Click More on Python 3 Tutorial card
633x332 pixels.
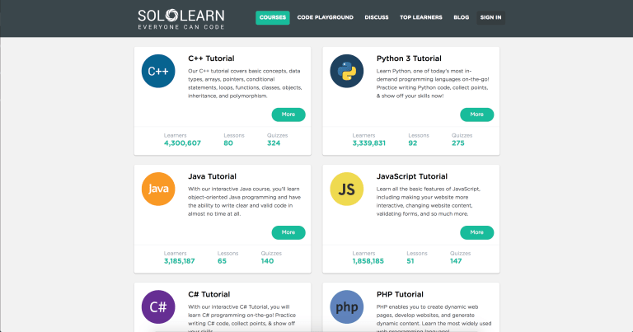476,115
